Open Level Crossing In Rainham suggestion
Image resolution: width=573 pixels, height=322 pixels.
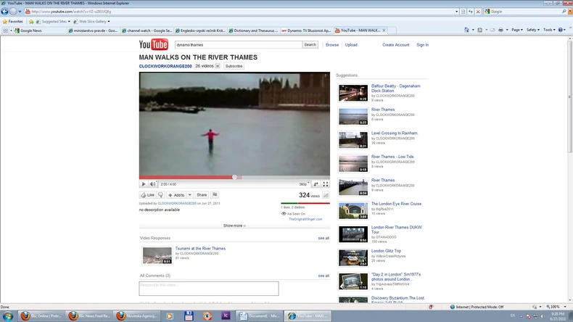tap(395, 133)
